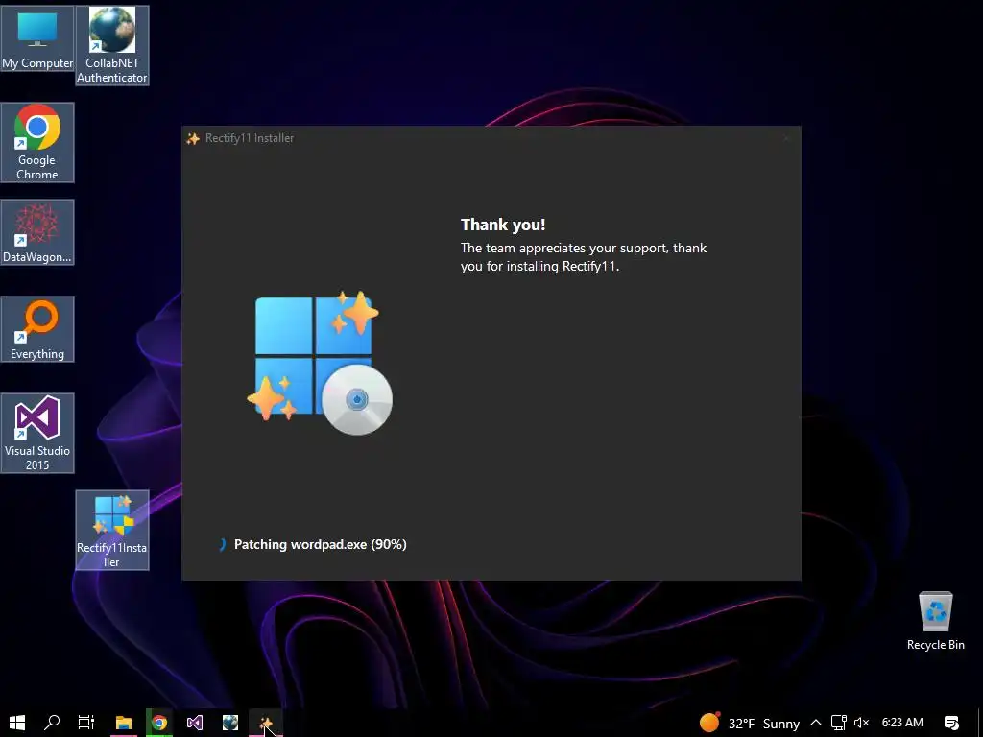
Task: Open the Windows Start menu
Action: 17,723
